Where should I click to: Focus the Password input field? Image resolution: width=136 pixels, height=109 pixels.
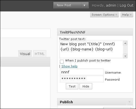[82, 79]
